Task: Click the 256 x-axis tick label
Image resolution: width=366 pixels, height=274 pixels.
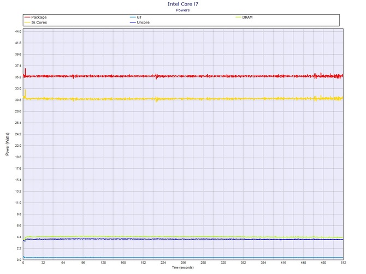Action: pos(183,263)
